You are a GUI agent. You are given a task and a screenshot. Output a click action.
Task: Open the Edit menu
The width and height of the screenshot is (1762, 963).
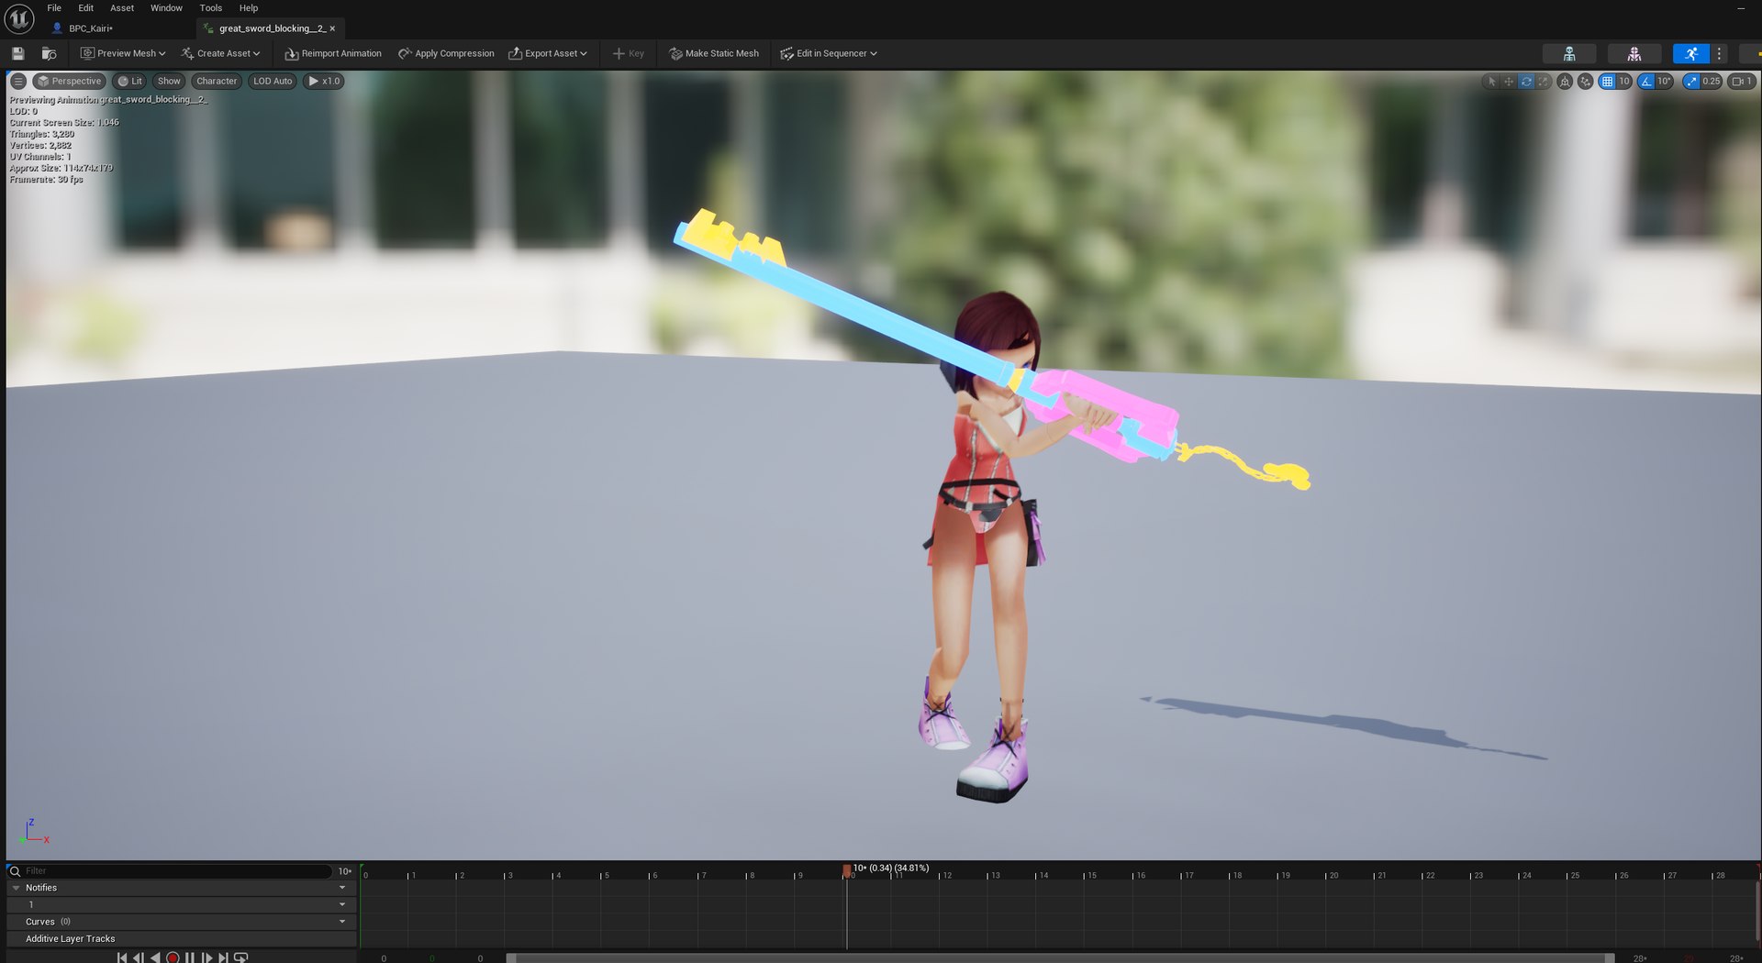click(86, 8)
